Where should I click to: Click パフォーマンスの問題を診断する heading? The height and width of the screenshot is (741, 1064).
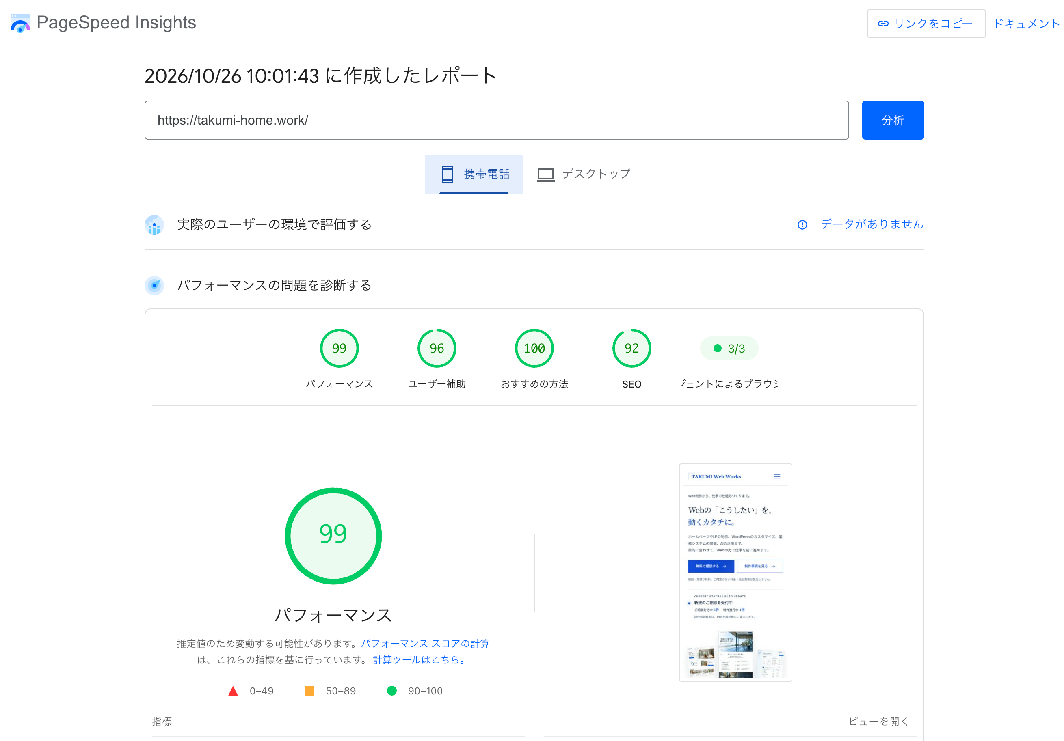click(x=275, y=285)
